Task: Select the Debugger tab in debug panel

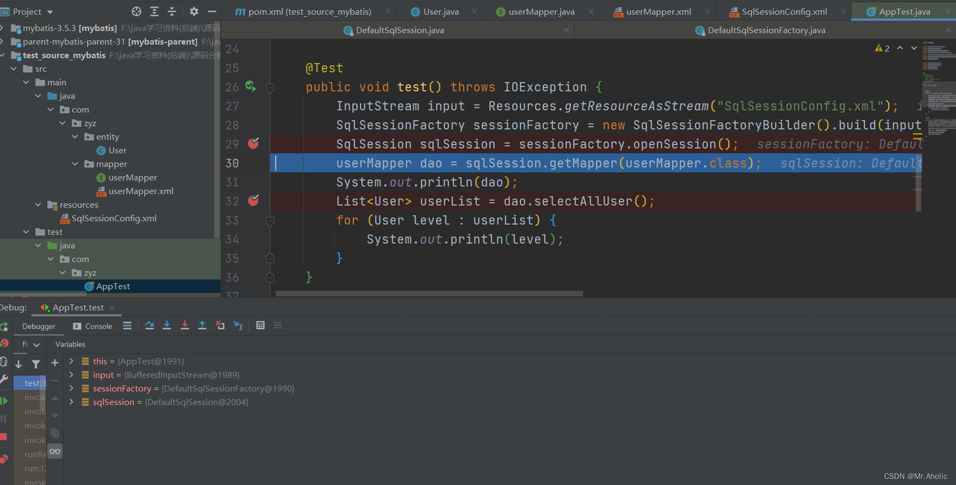Action: point(39,326)
